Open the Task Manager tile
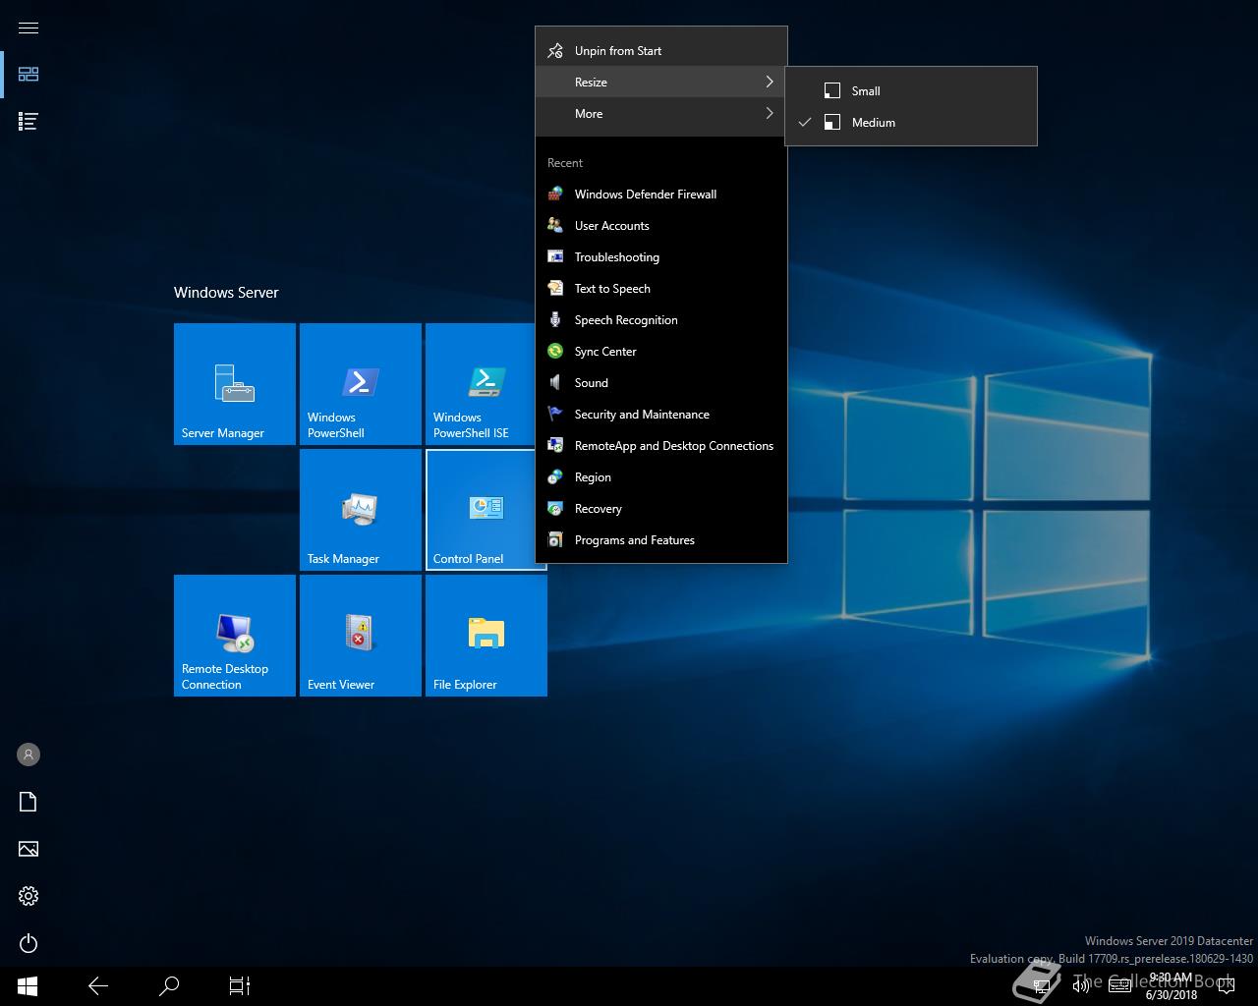This screenshot has width=1258, height=1006. tap(361, 510)
